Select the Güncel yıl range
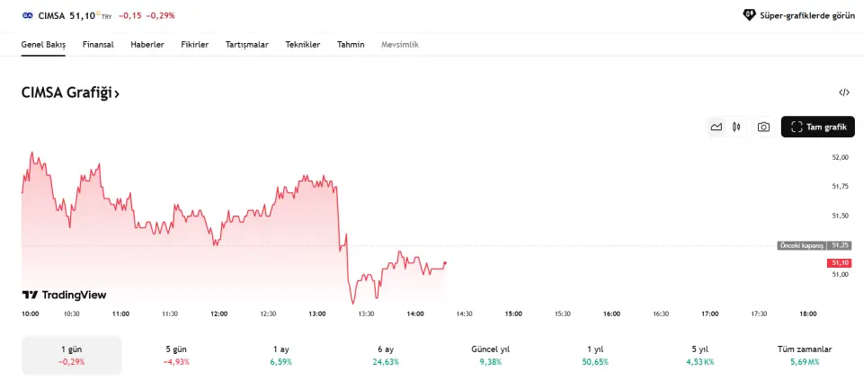 point(491,355)
